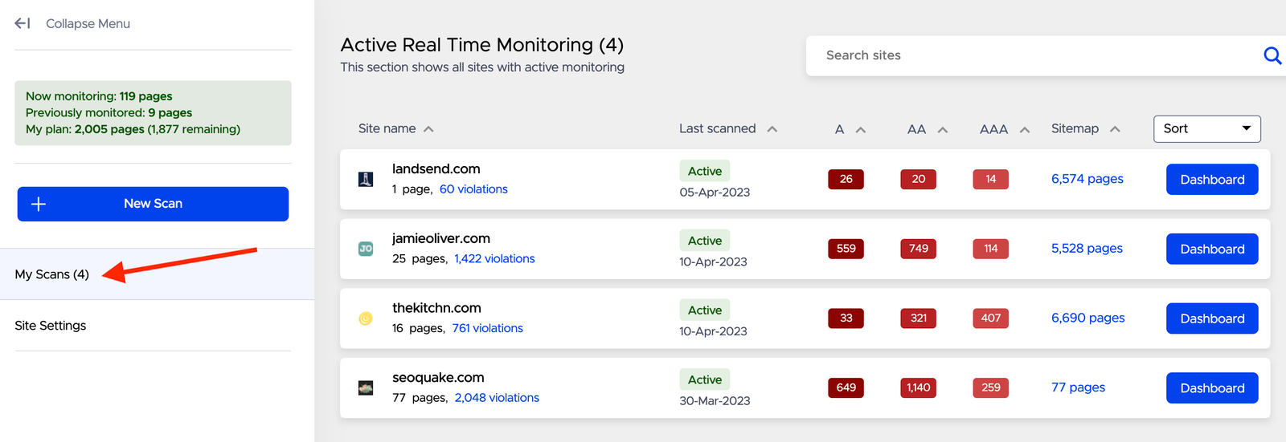Open Site Settings in sidebar

(51, 326)
